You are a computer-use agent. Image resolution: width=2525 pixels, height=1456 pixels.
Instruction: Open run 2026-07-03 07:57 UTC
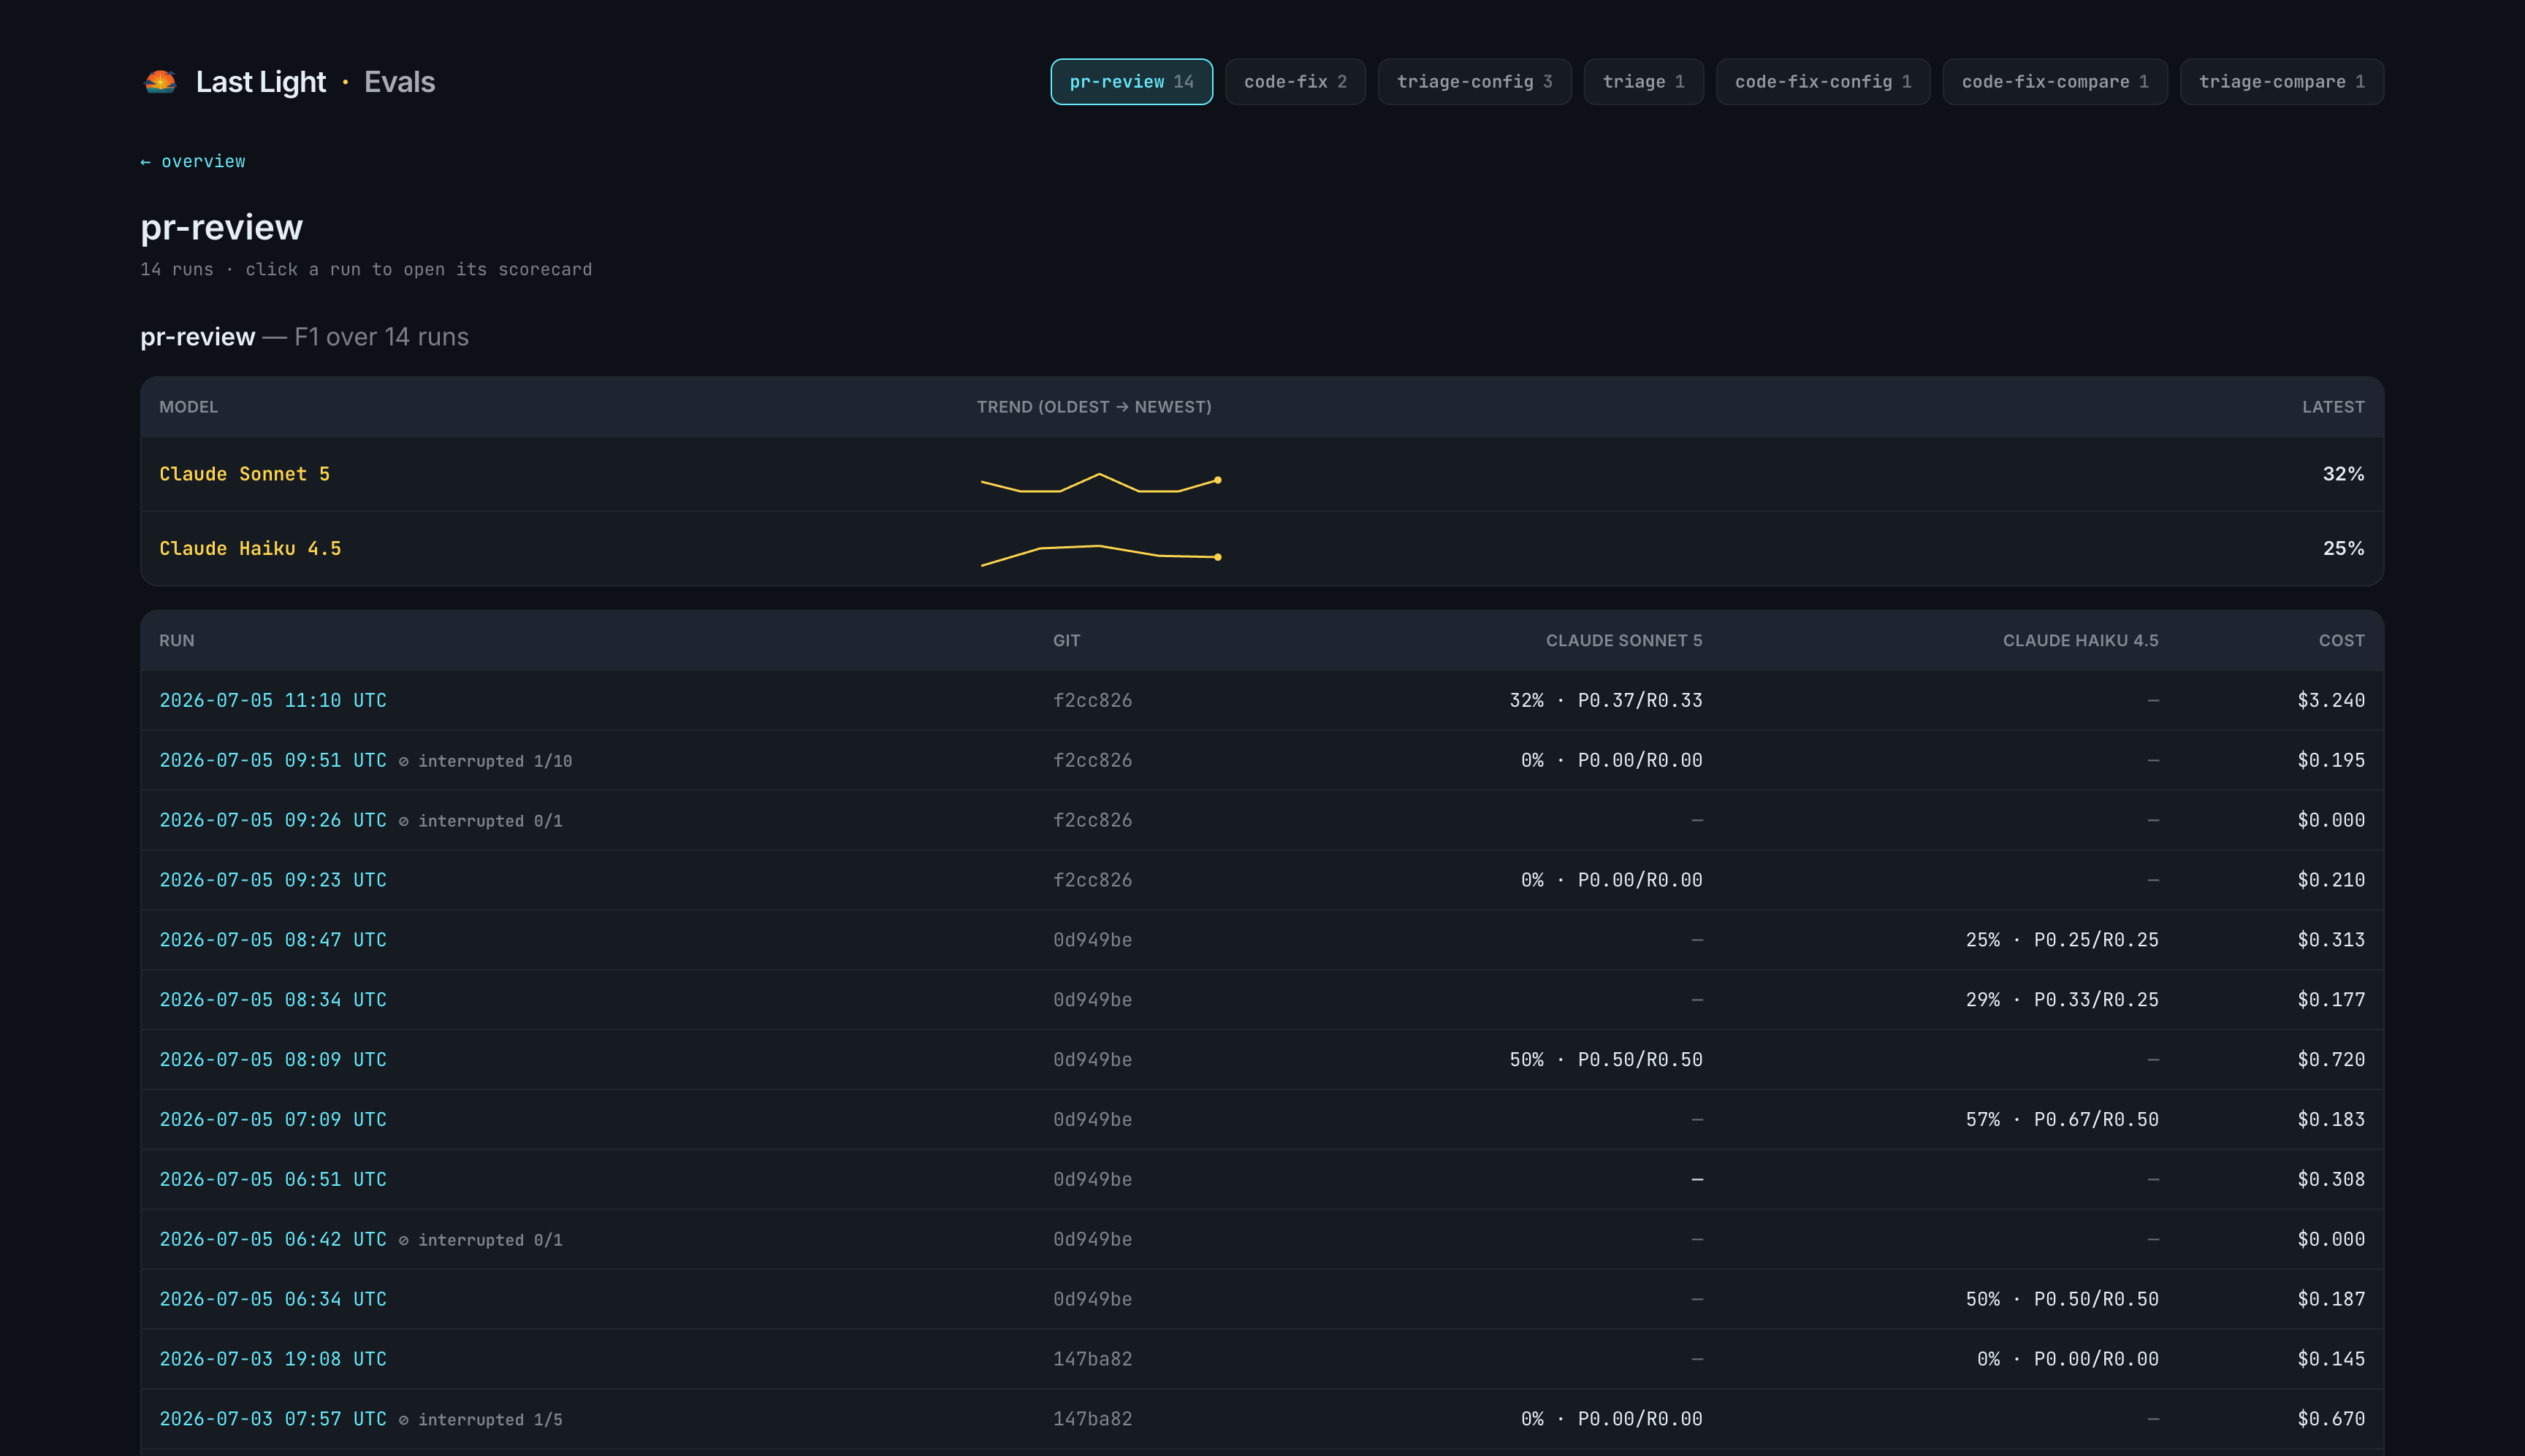click(x=272, y=1419)
